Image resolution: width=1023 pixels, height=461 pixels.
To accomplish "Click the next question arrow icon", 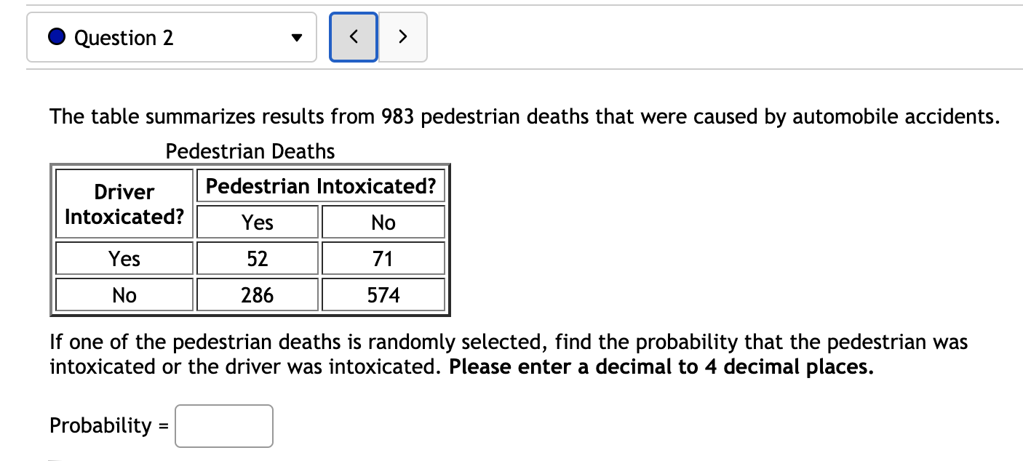I will [x=403, y=37].
